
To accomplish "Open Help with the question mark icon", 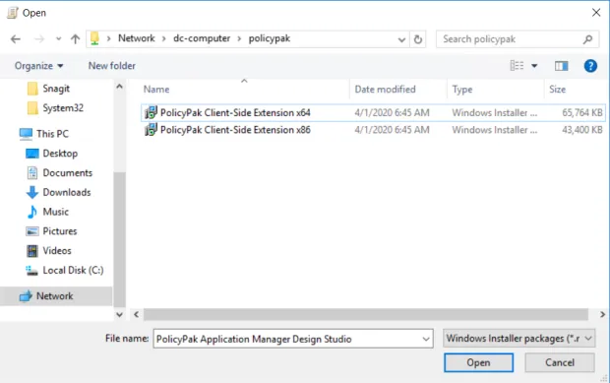I will (590, 66).
